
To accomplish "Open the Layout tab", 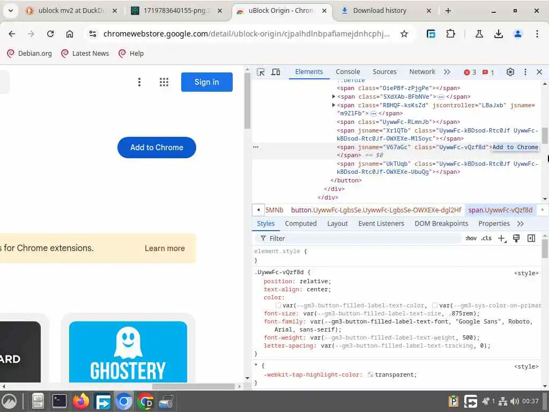I will [338, 224].
